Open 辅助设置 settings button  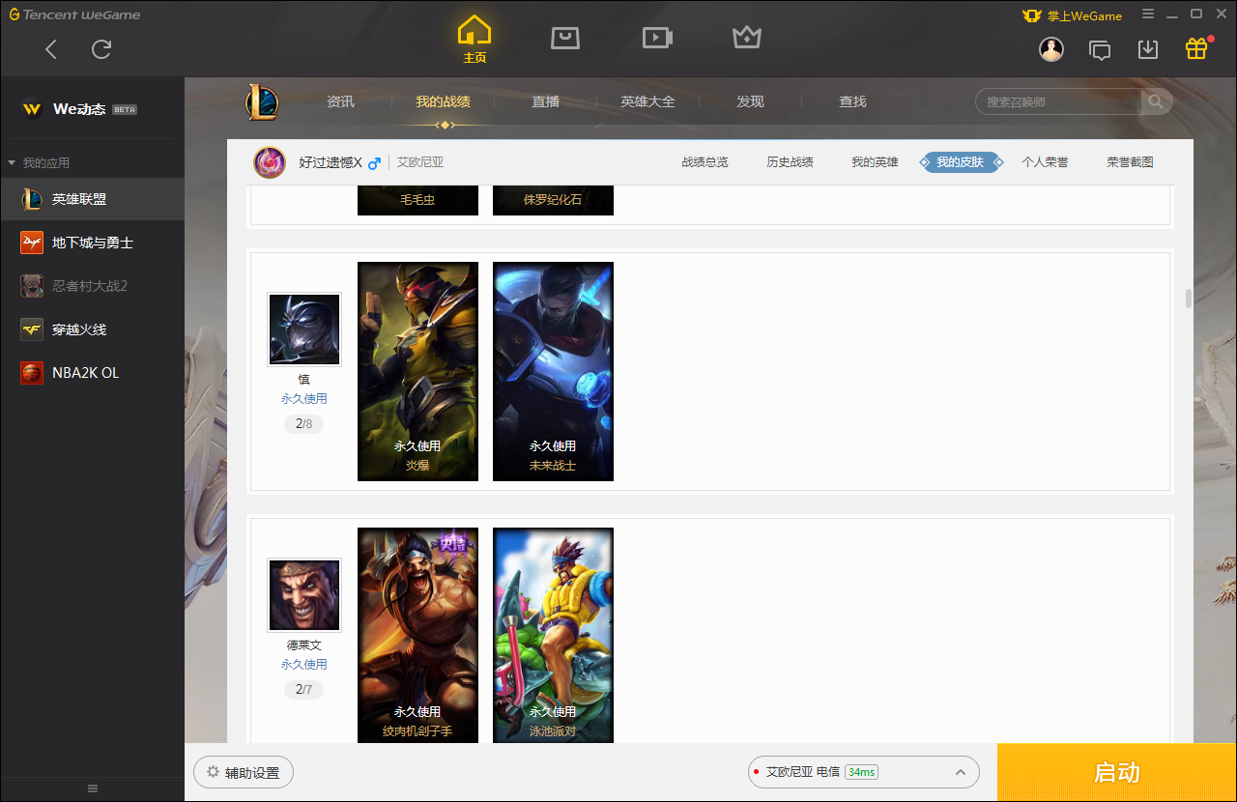coord(244,772)
